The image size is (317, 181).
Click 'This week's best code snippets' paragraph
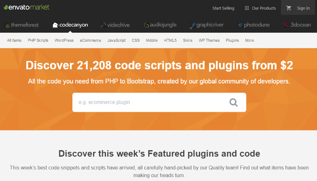pyautogui.click(x=159, y=172)
